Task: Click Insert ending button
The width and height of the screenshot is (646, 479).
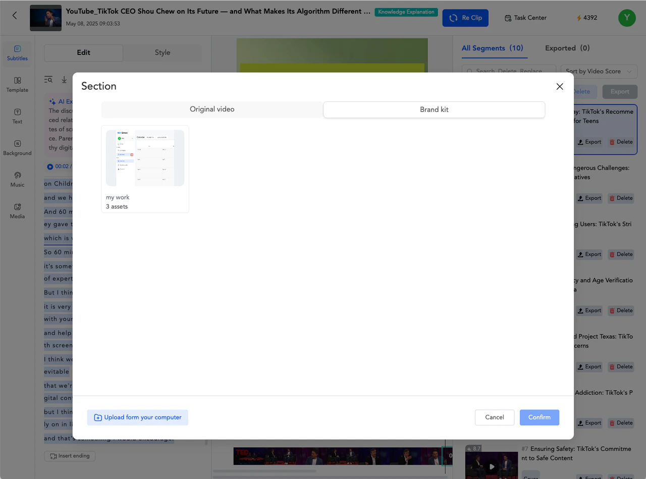Action: coord(70,456)
